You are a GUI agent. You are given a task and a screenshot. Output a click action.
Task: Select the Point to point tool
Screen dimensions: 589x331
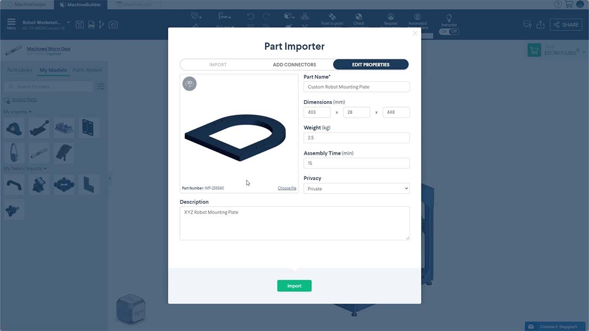click(332, 19)
